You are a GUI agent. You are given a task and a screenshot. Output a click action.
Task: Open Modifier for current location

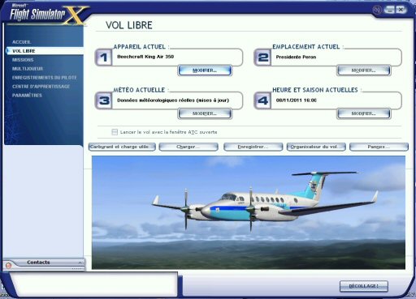coord(364,70)
